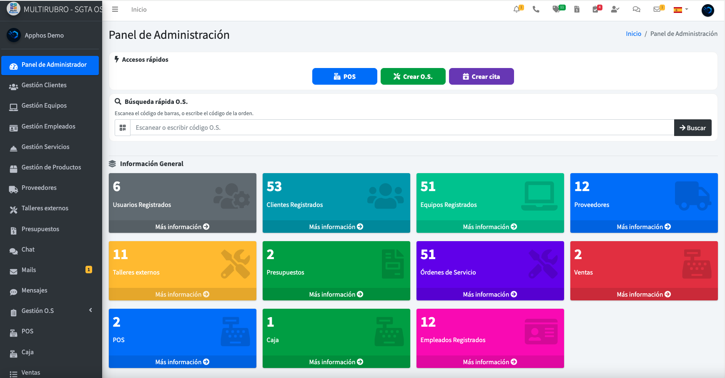The image size is (725, 378).
Task: Click the Multirubro logo in sidebar header
Action: 13,9
